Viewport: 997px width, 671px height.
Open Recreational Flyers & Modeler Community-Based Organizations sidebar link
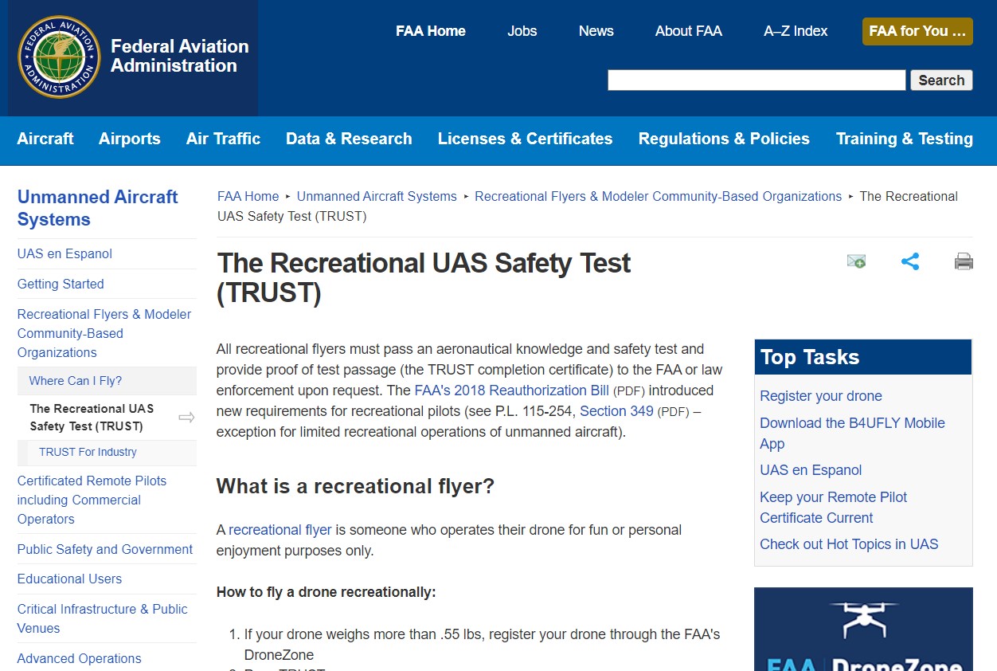[104, 333]
